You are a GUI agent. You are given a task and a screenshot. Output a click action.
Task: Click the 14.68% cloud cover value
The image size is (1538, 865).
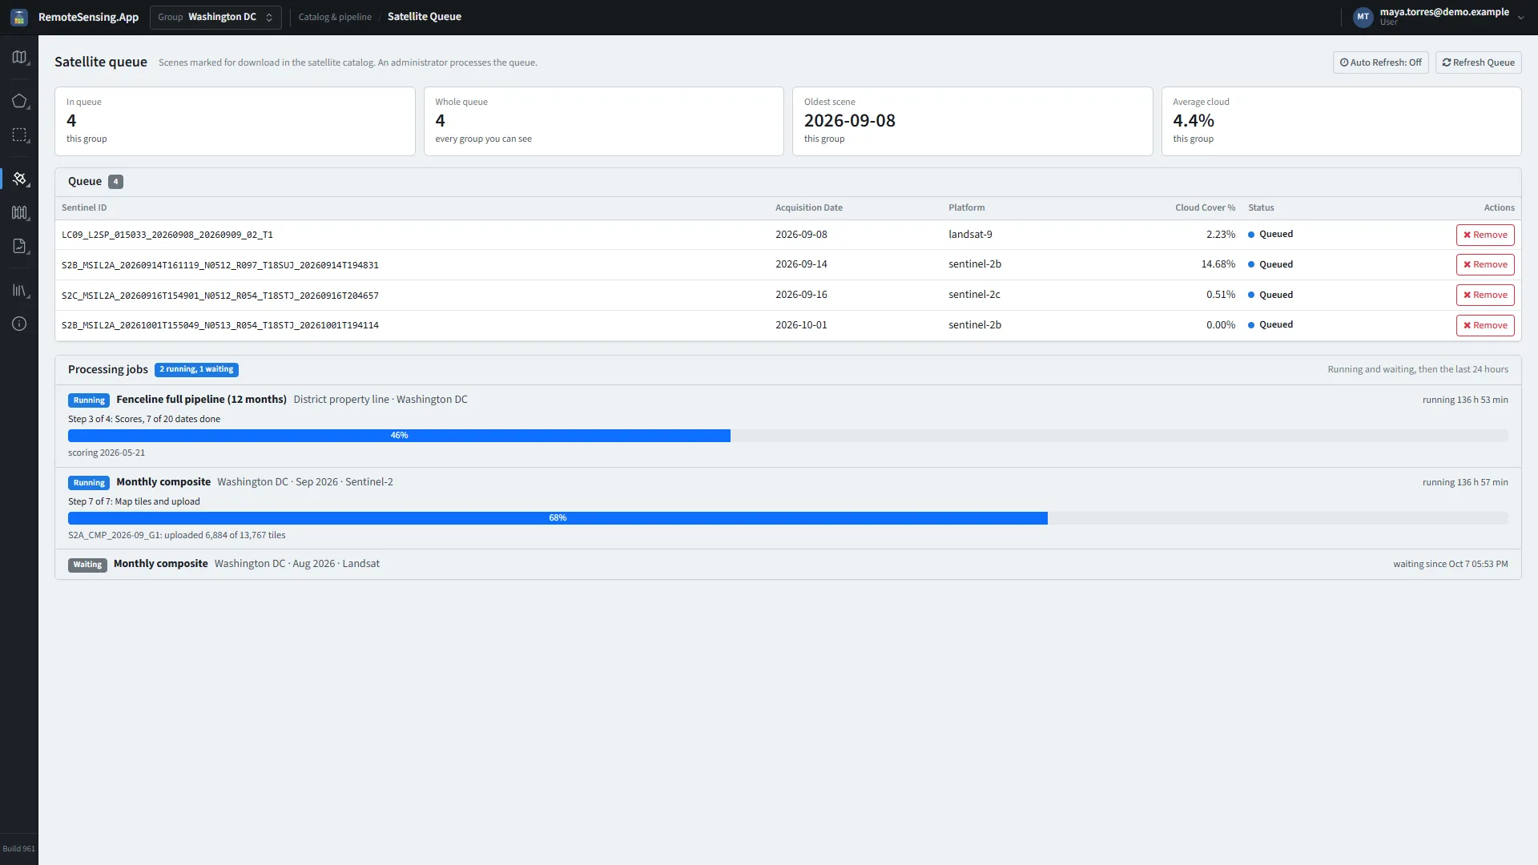[1218, 264]
